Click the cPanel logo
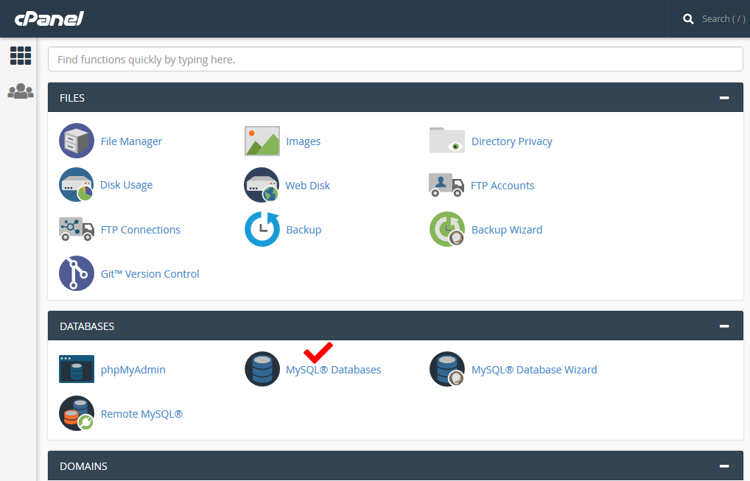This screenshot has height=481, width=750. 49,18
